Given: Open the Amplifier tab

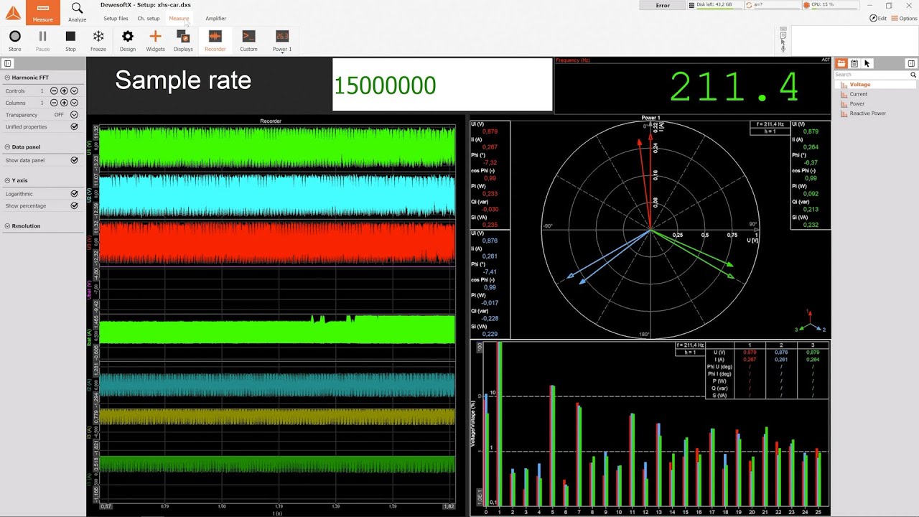Looking at the screenshot, I should (215, 19).
